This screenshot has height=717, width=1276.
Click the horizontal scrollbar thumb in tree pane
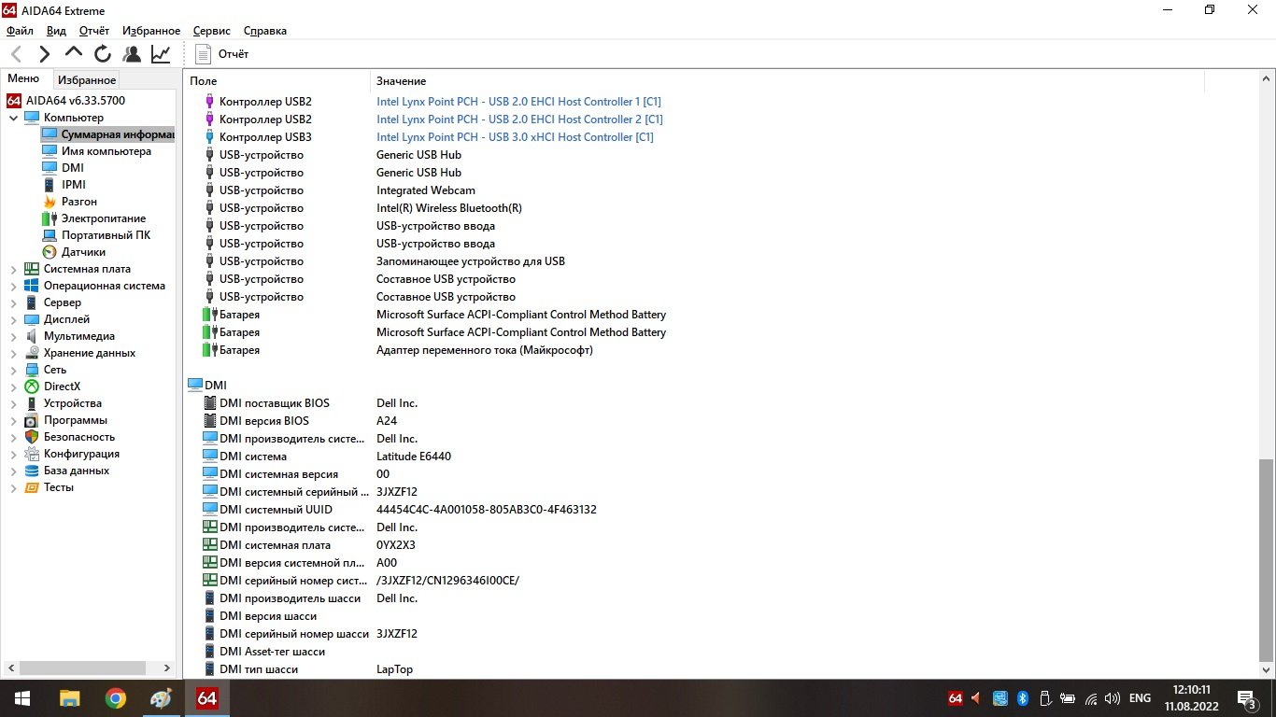pyautogui.click(x=82, y=668)
